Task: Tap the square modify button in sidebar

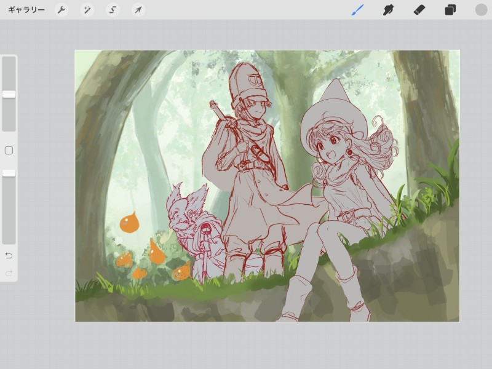Action: coord(9,151)
